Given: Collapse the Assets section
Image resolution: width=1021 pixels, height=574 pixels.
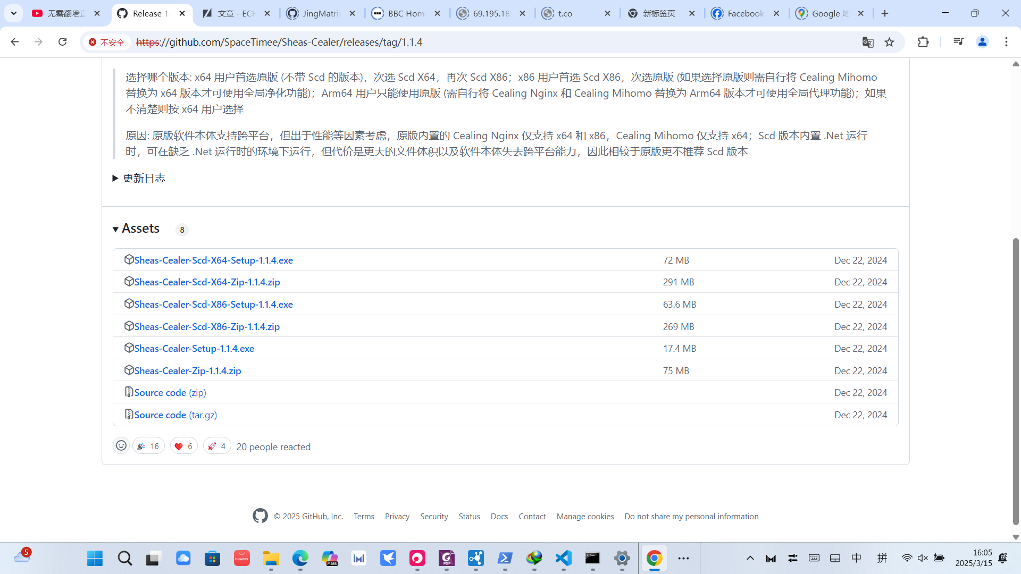Looking at the screenshot, I should click(x=136, y=229).
